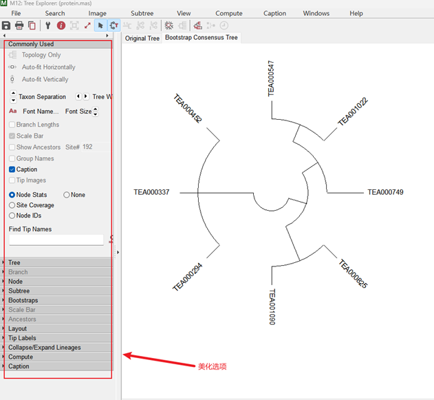Select the pointer cursor tool
434x400 pixels.
tap(100, 25)
